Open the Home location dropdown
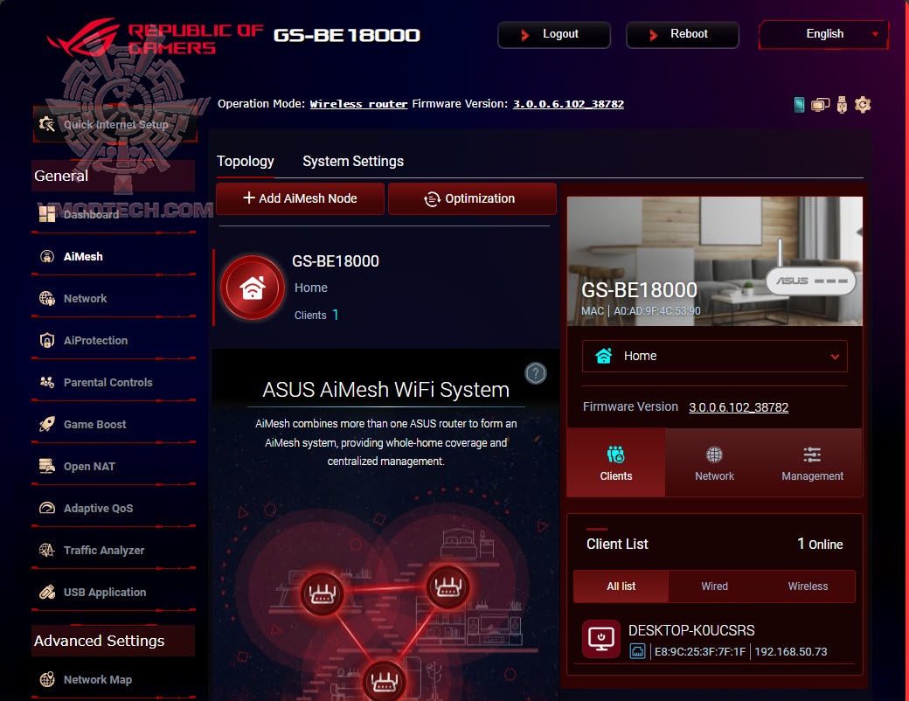909x701 pixels. click(x=714, y=356)
